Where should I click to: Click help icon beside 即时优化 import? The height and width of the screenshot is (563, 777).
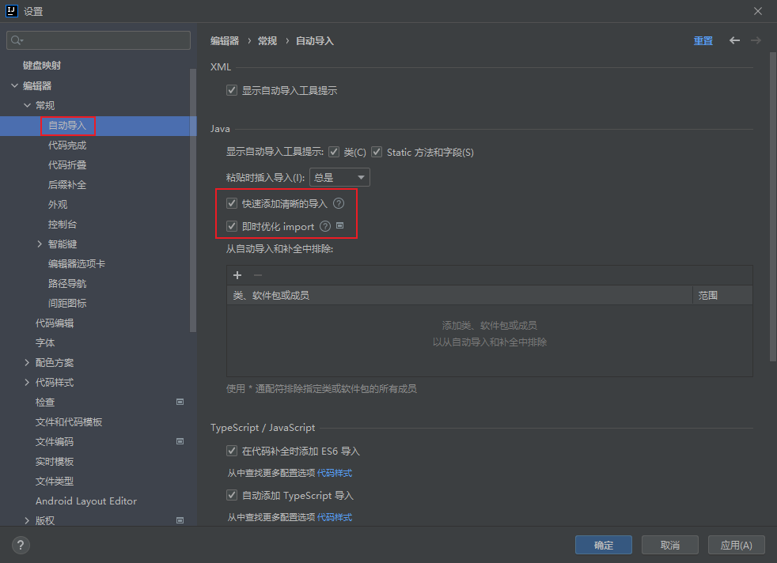tap(324, 225)
